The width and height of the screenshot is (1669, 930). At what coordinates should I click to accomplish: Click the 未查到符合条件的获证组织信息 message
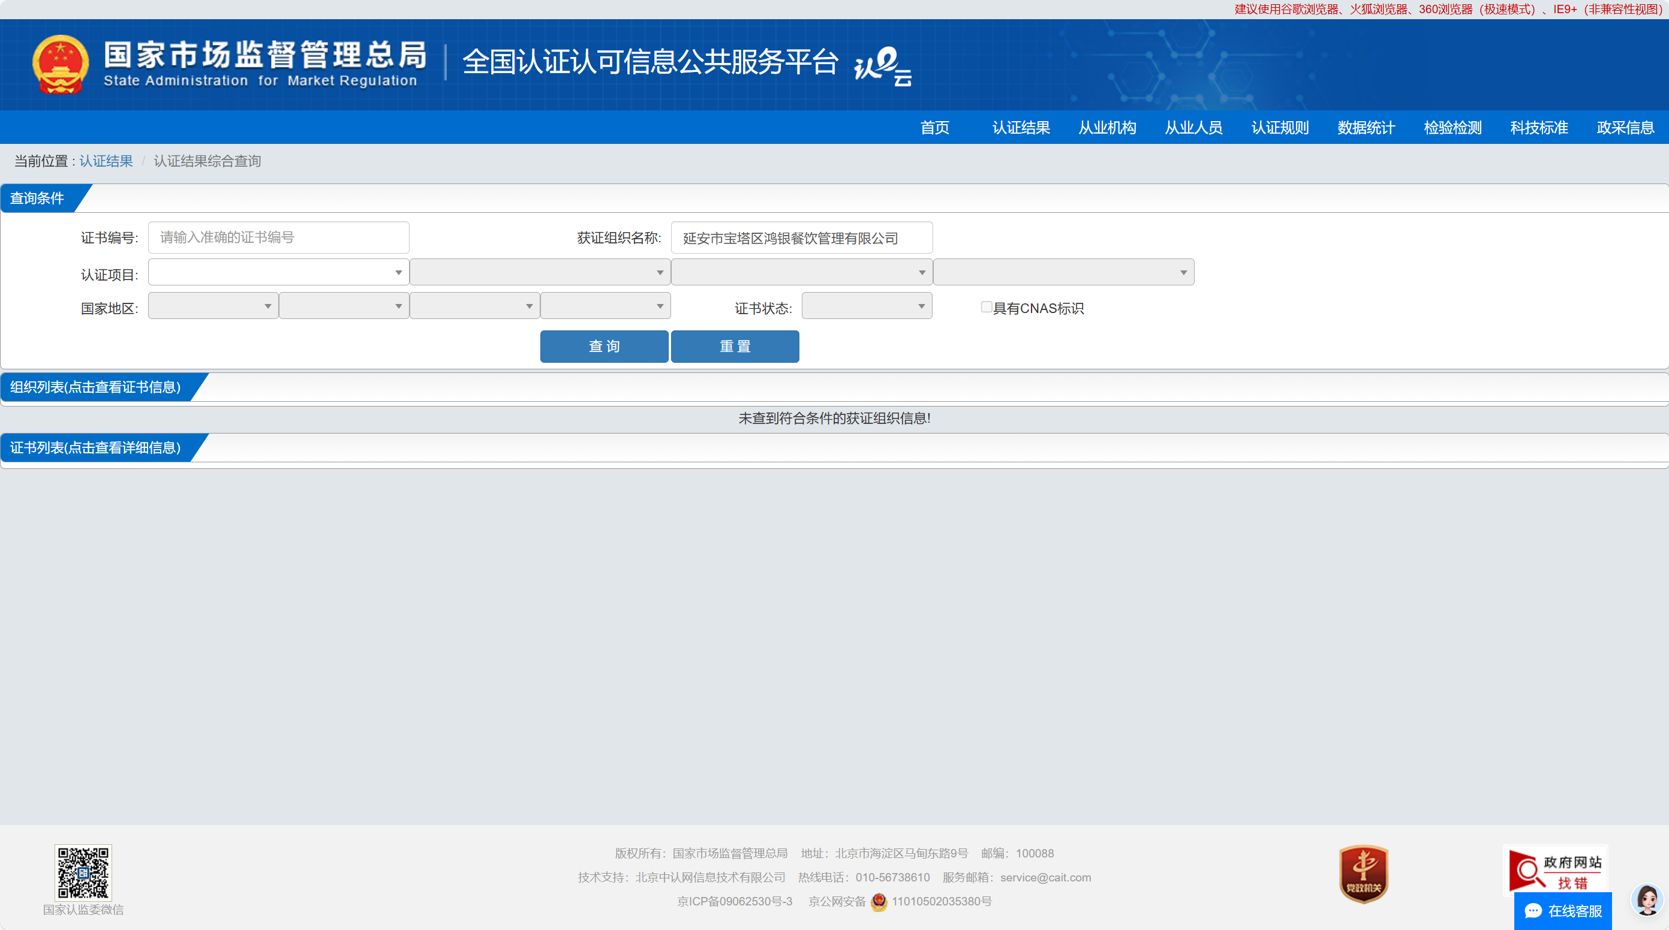pyautogui.click(x=835, y=419)
